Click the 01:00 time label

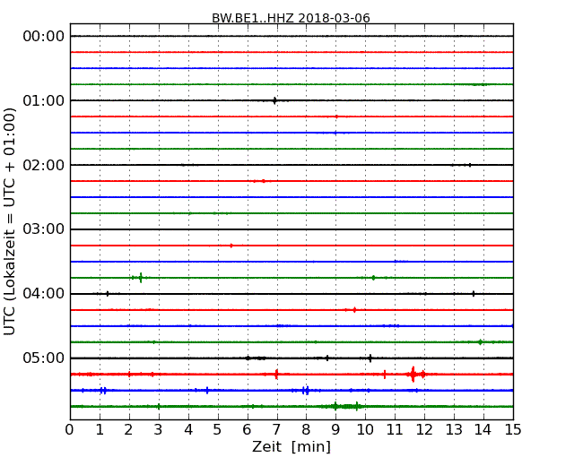(44, 100)
